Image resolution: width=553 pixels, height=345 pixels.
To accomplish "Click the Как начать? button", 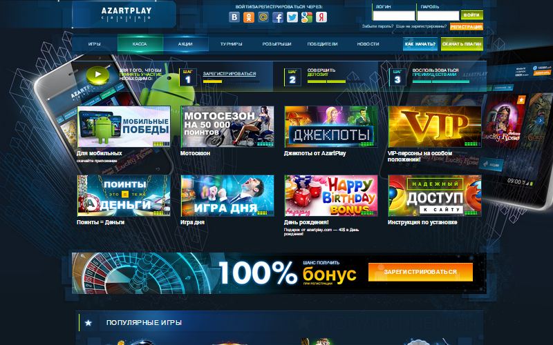I will point(420,44).
